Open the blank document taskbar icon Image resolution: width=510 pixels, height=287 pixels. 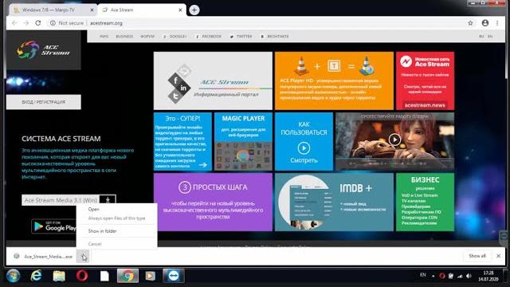pos(104,276)
